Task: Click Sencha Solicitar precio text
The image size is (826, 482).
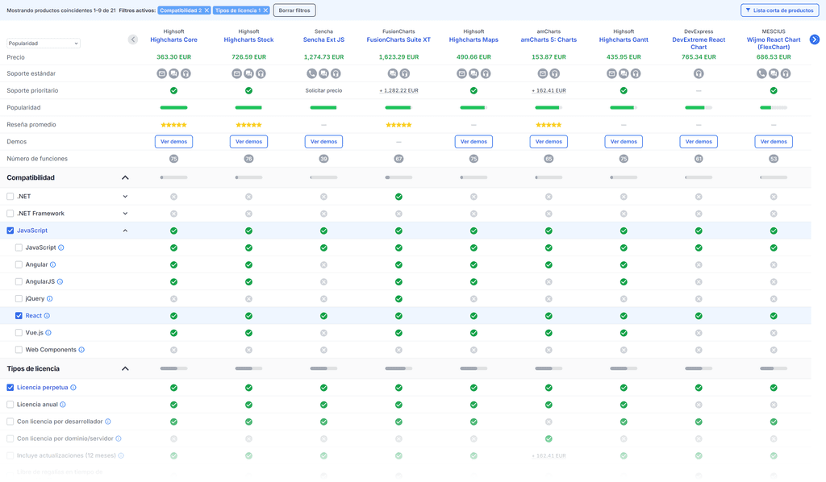Action: (x=323, y=90)
